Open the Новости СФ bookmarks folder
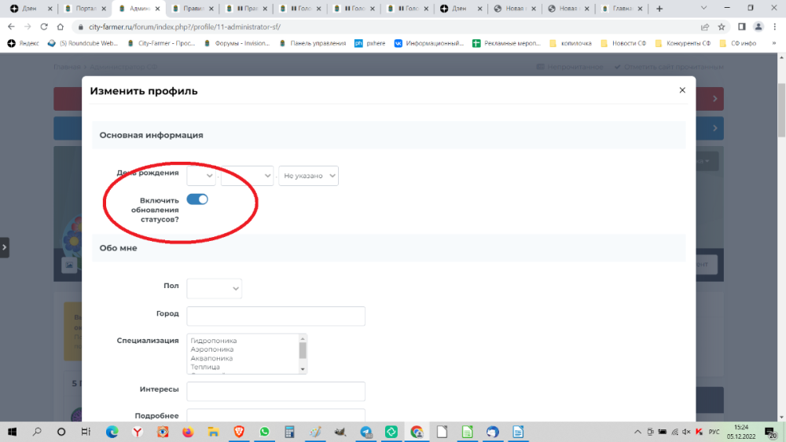This screenshot has height=442, width=786. tap(627, 43)
